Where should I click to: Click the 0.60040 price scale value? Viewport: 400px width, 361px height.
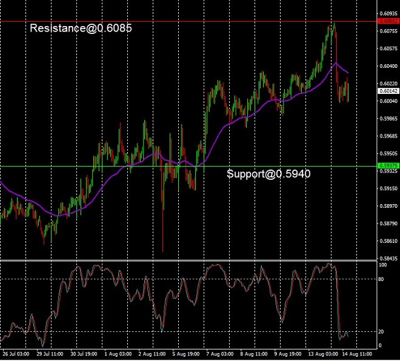tap(388, 101)
